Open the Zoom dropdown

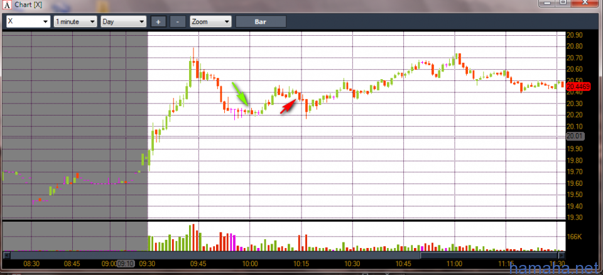[211, 21]
